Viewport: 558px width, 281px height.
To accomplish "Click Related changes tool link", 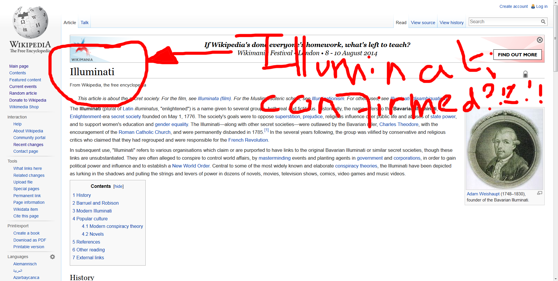I will pos(29,175).
